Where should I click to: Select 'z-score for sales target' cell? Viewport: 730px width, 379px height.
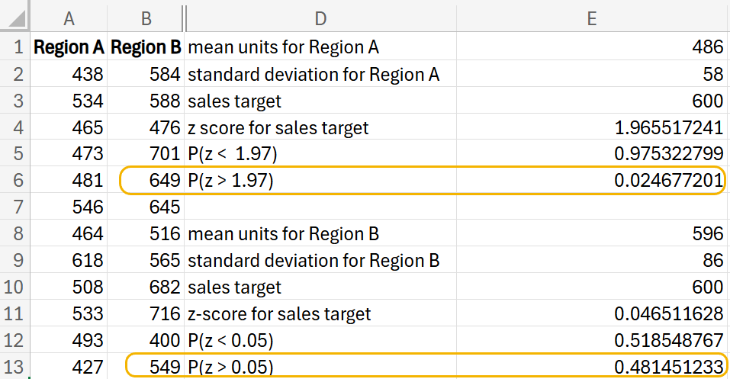point(320,313)
